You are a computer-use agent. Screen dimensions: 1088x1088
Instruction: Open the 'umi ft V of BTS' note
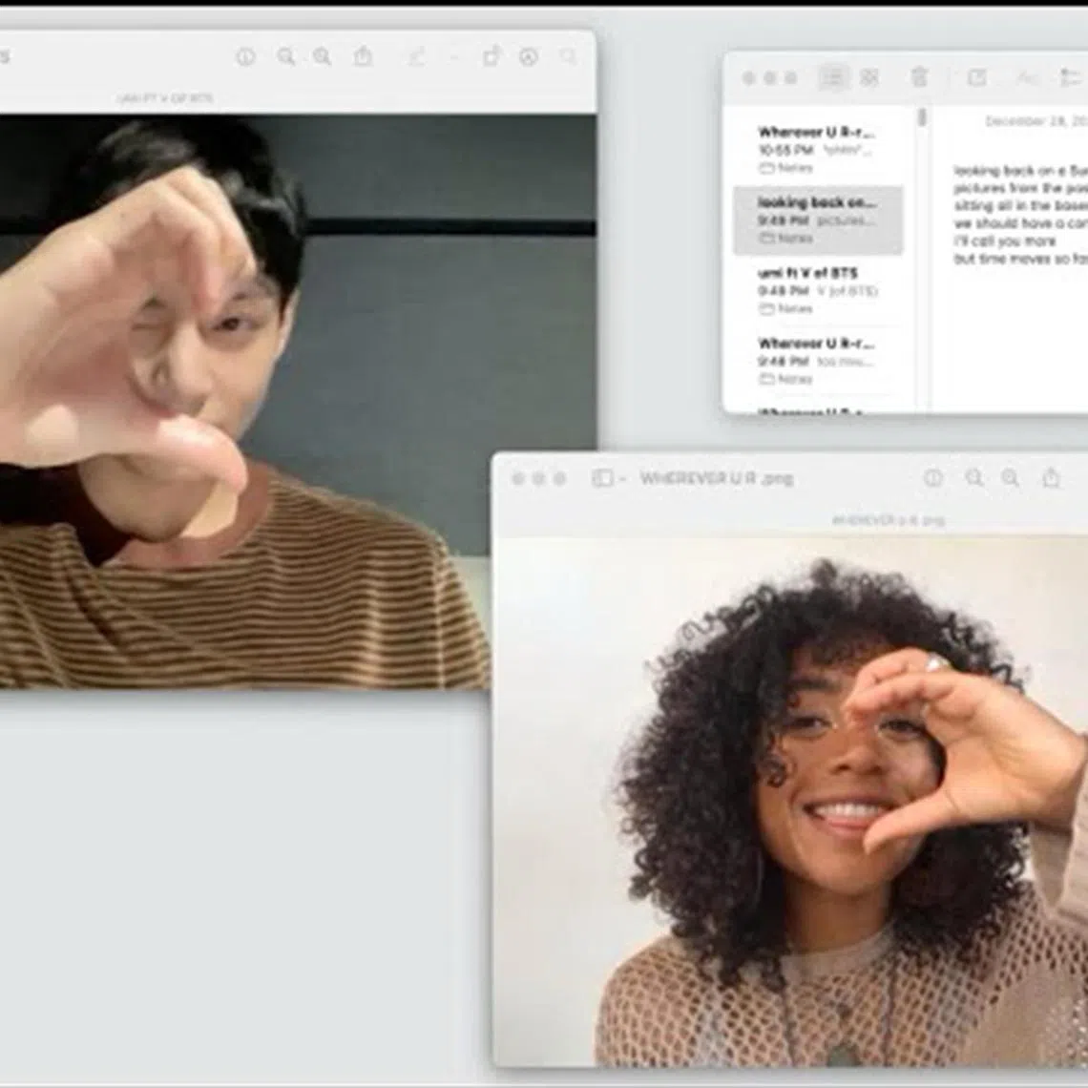tap(817, 290)
